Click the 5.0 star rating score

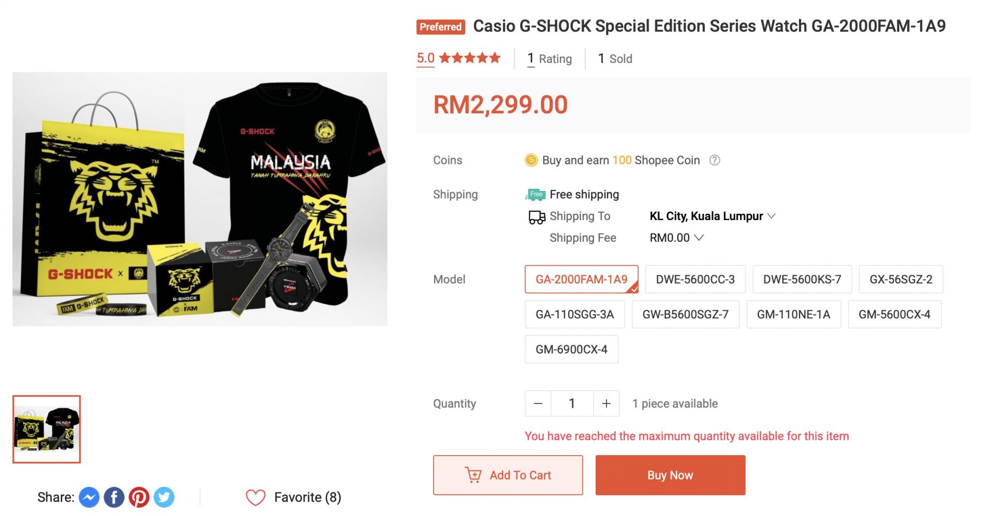(x=425, y=58)
